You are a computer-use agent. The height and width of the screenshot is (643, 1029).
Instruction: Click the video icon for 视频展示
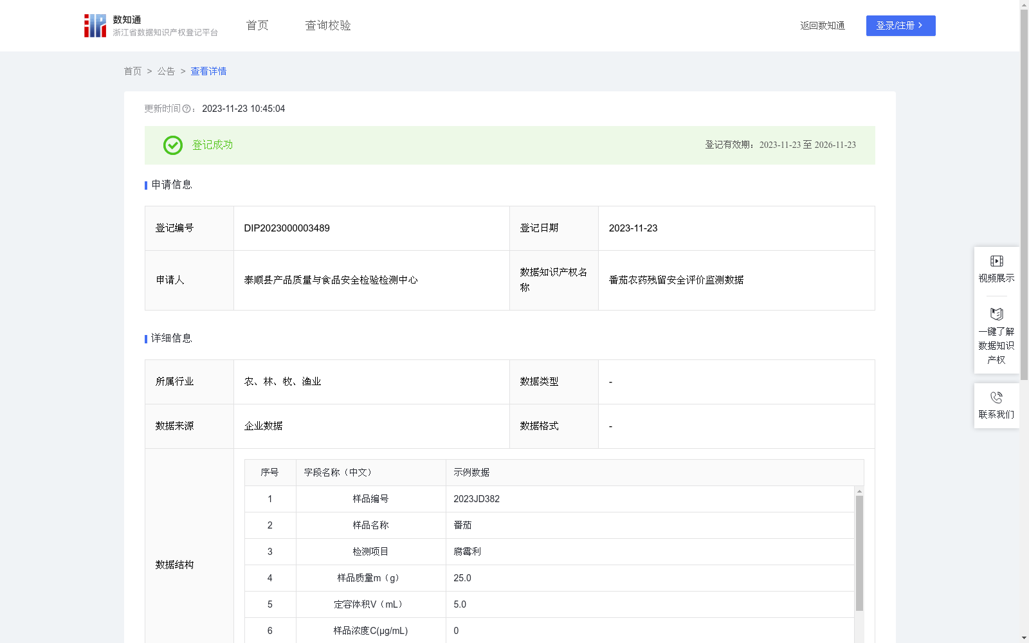[996, 260]
